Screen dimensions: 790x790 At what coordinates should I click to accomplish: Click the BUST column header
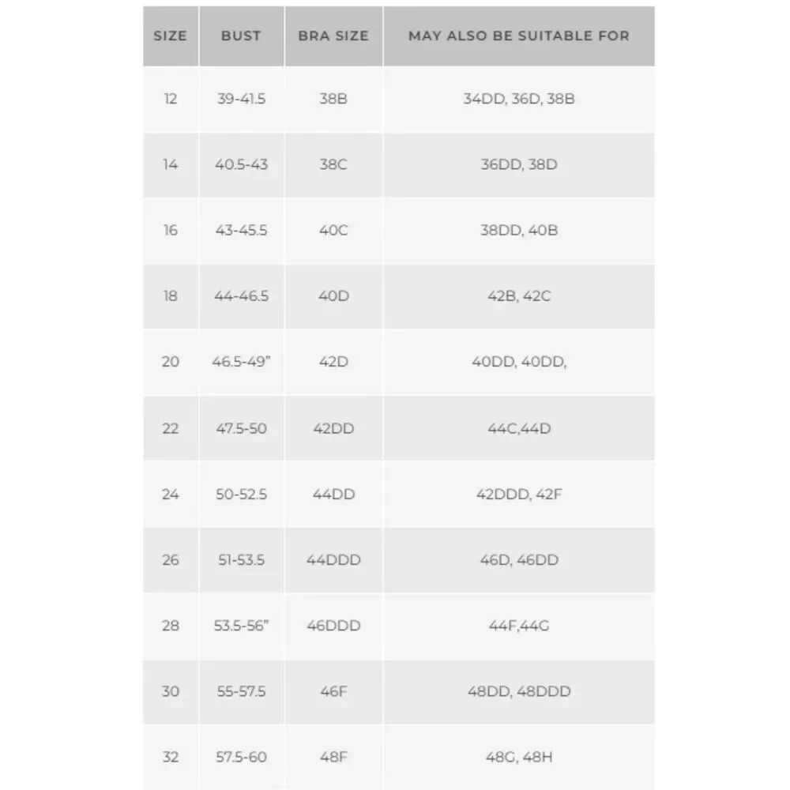point(241,36)
